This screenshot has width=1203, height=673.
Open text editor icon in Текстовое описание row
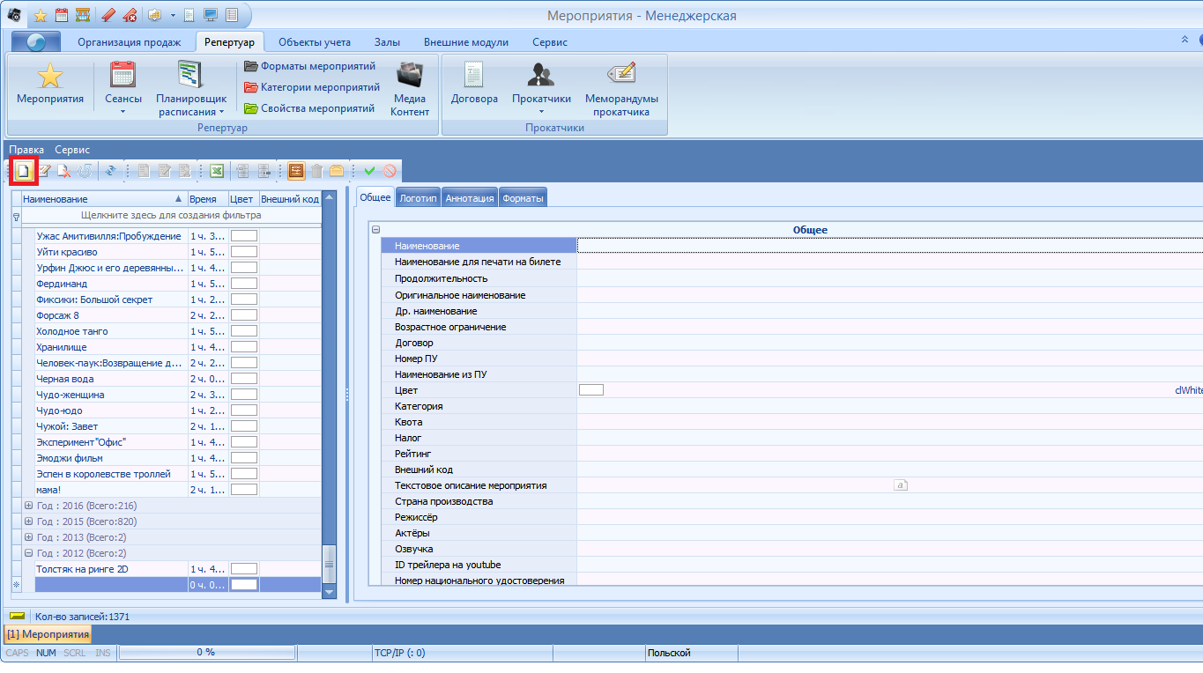(x=901, y=485)
